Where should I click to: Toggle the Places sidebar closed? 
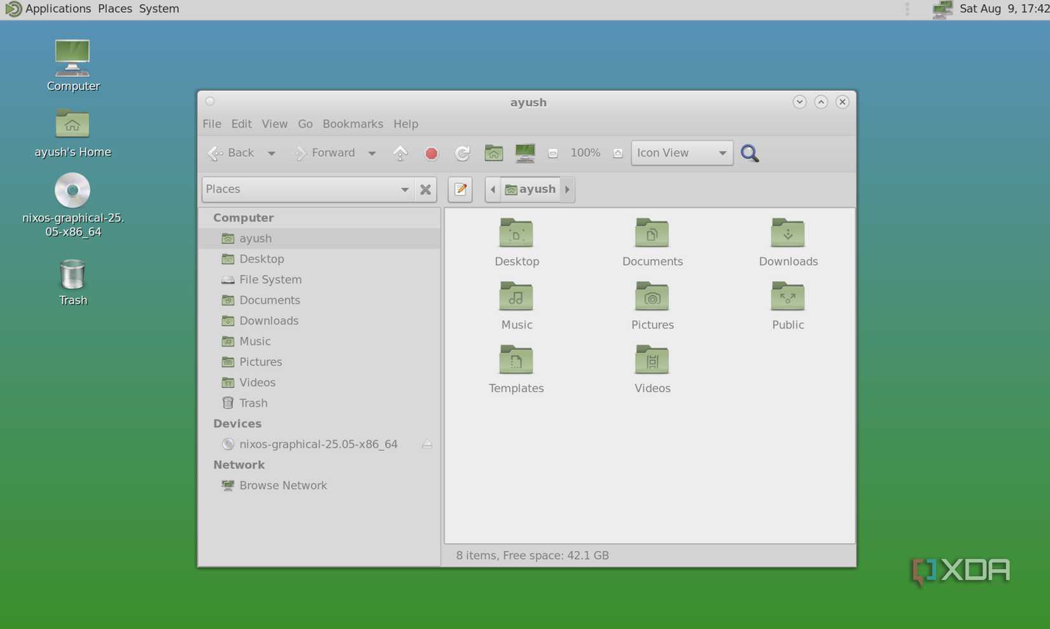pos(425,189)
